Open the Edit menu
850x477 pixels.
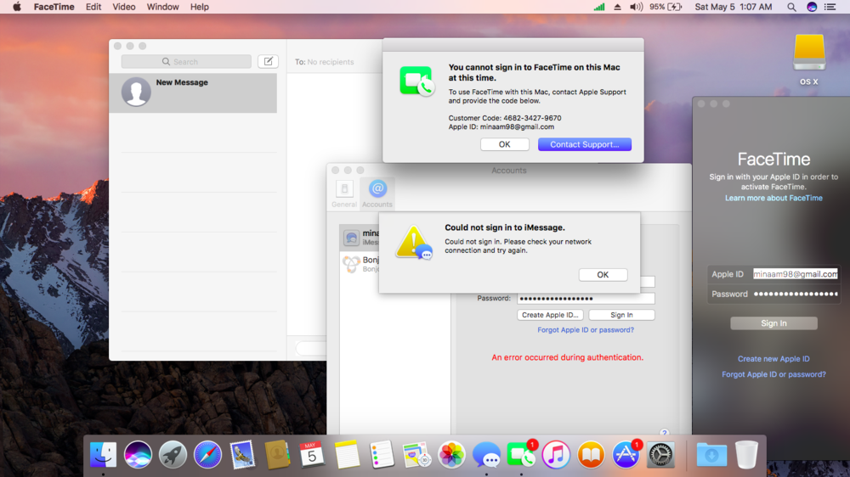[x=93, y=7]
